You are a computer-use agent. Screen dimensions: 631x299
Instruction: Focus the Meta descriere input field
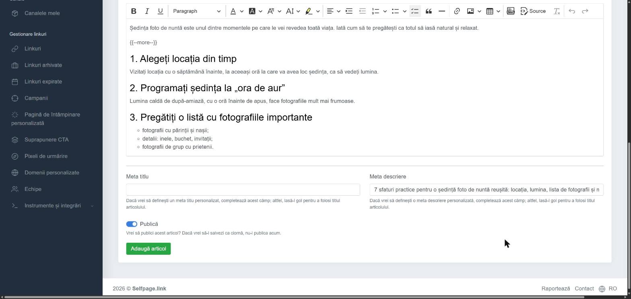click(x=487, y=190)
